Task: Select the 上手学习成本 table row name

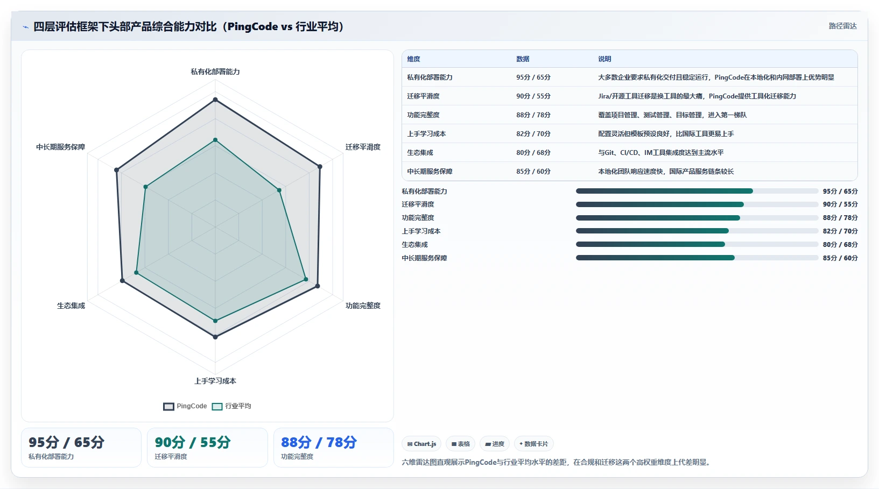Action: coord(426,134)
